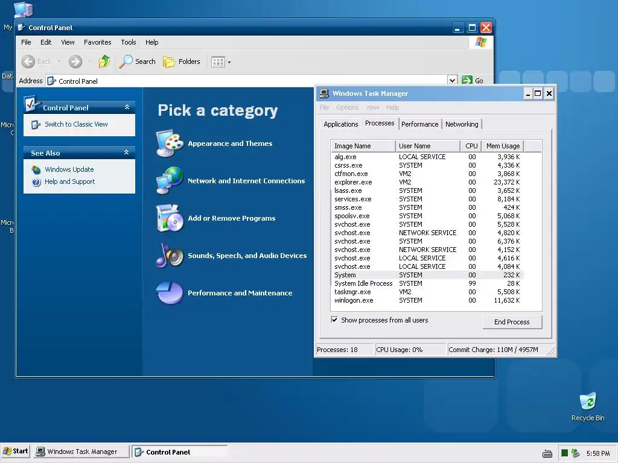Collapse the Control Panel sidebar section
The width and height of the screenshot is (618, 463).
[127, 107]
